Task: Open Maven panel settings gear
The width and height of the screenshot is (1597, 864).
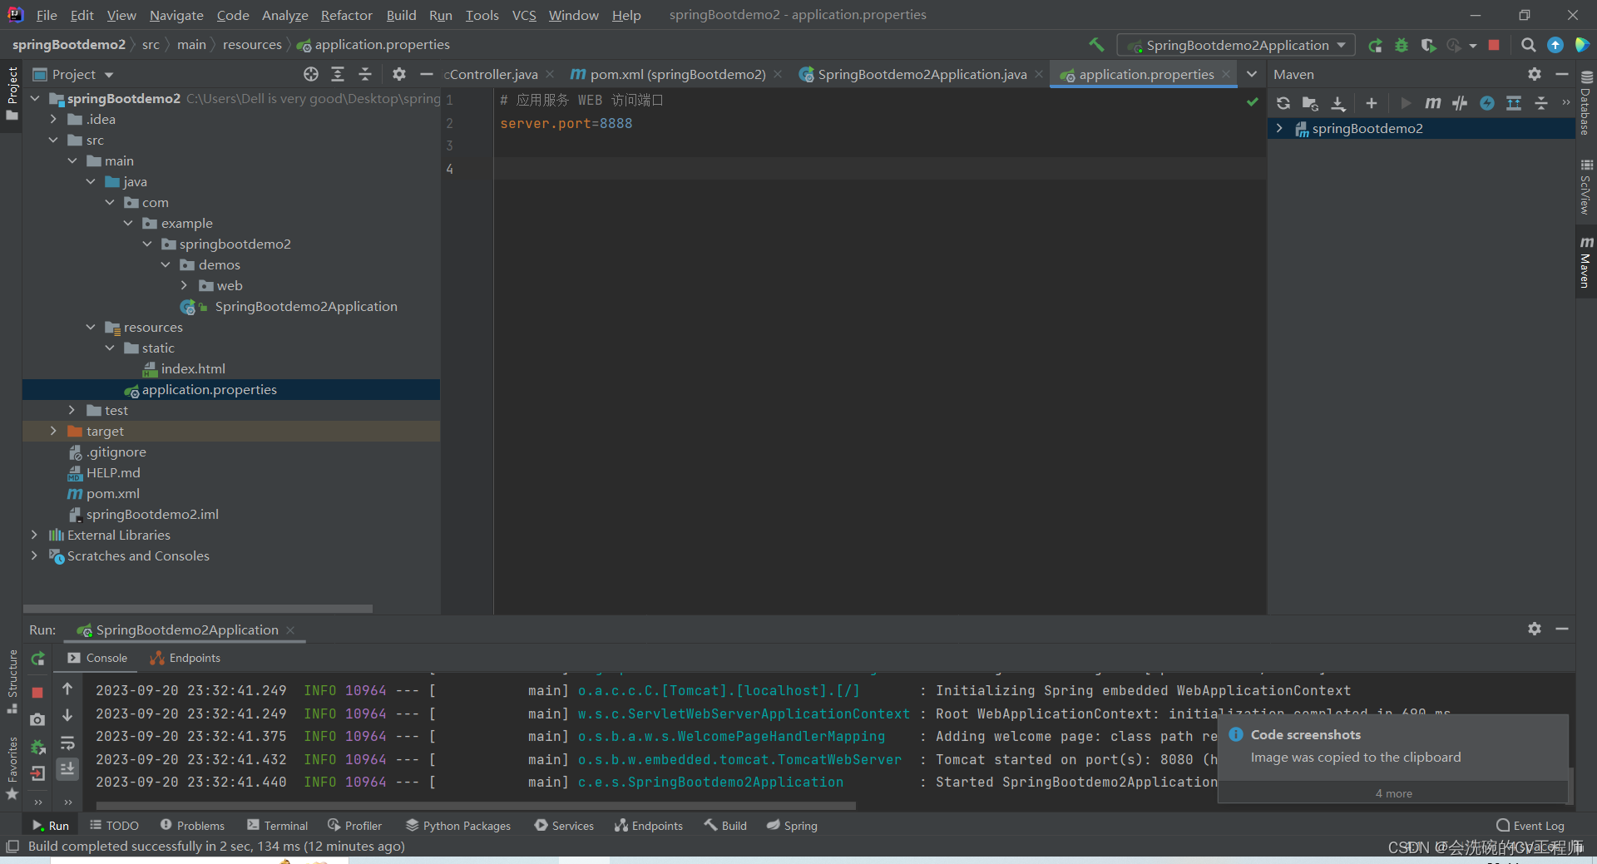Action: (1535, 74)
